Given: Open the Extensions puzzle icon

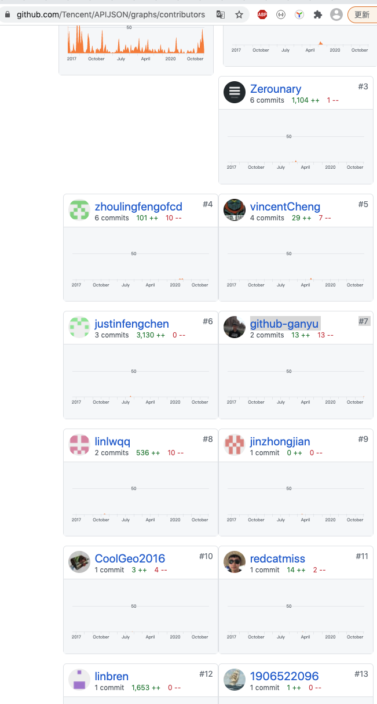Looking at the screenshot, I should tap(317, 14).
